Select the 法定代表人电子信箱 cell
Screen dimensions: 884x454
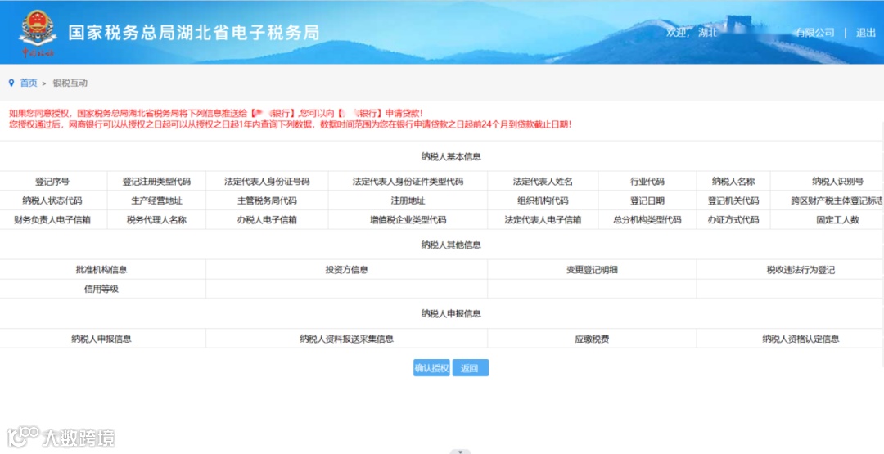point(543,220)
